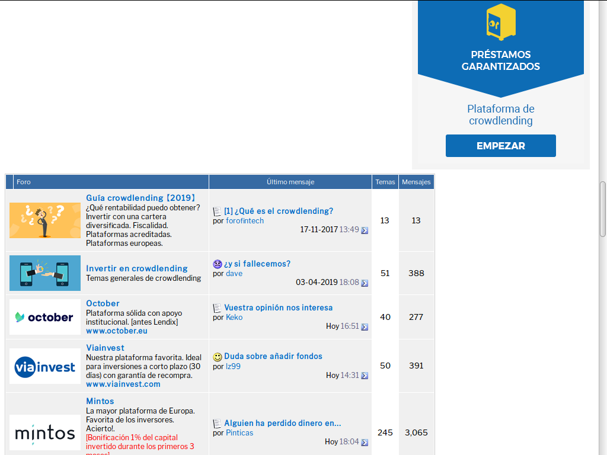607x455 pixels.
Task: View user lz99's profile
Action: [x=233, y=366]
